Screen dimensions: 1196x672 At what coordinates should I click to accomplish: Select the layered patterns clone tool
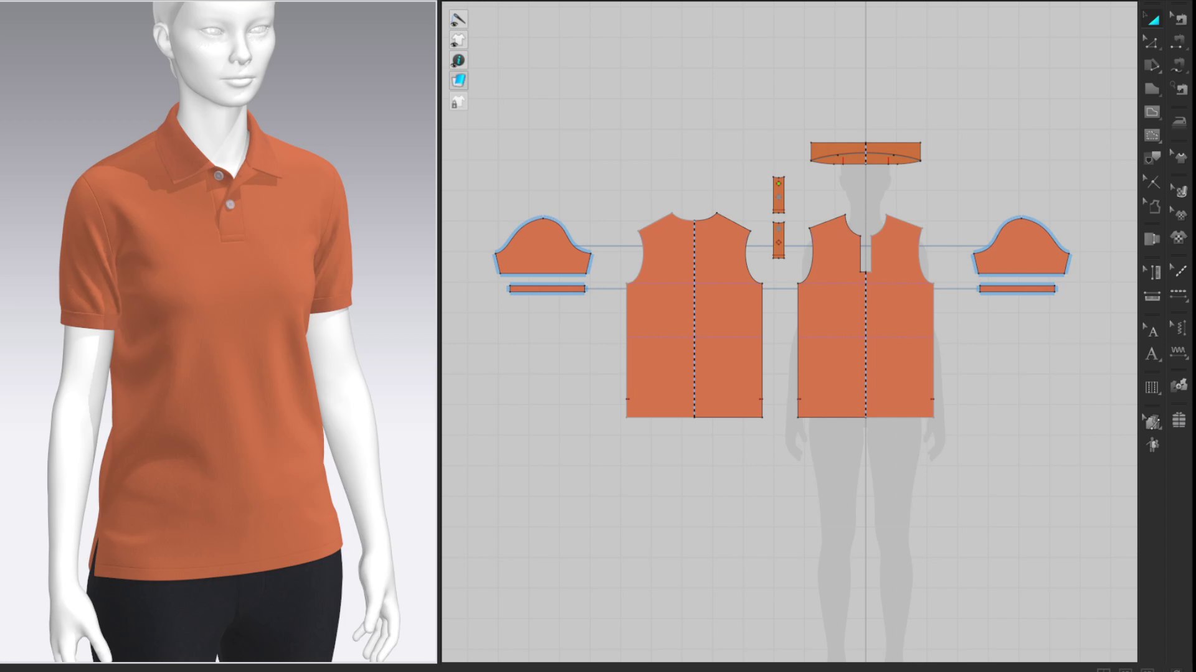click(x=1151, y=421)
